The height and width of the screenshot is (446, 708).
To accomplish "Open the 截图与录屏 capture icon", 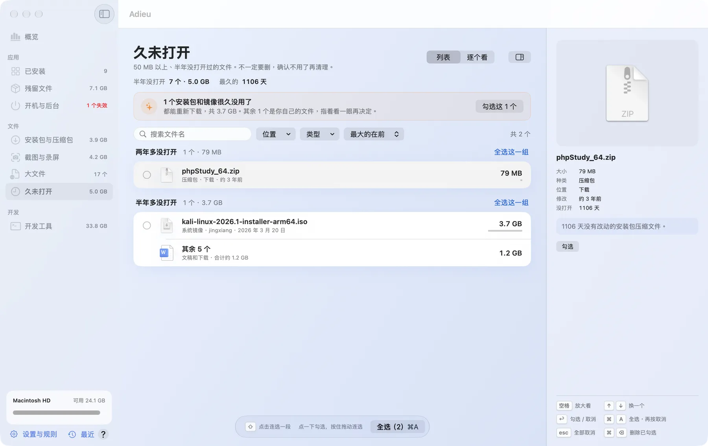I will click(15, 157).
